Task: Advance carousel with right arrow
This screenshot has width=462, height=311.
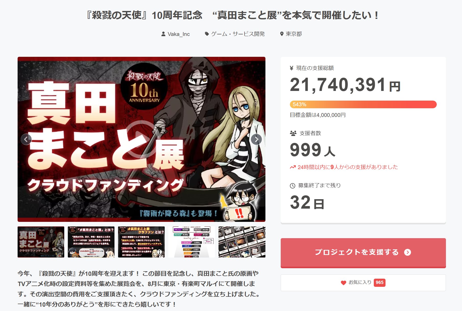Action: pyautogui.click(x=256, y=139)
